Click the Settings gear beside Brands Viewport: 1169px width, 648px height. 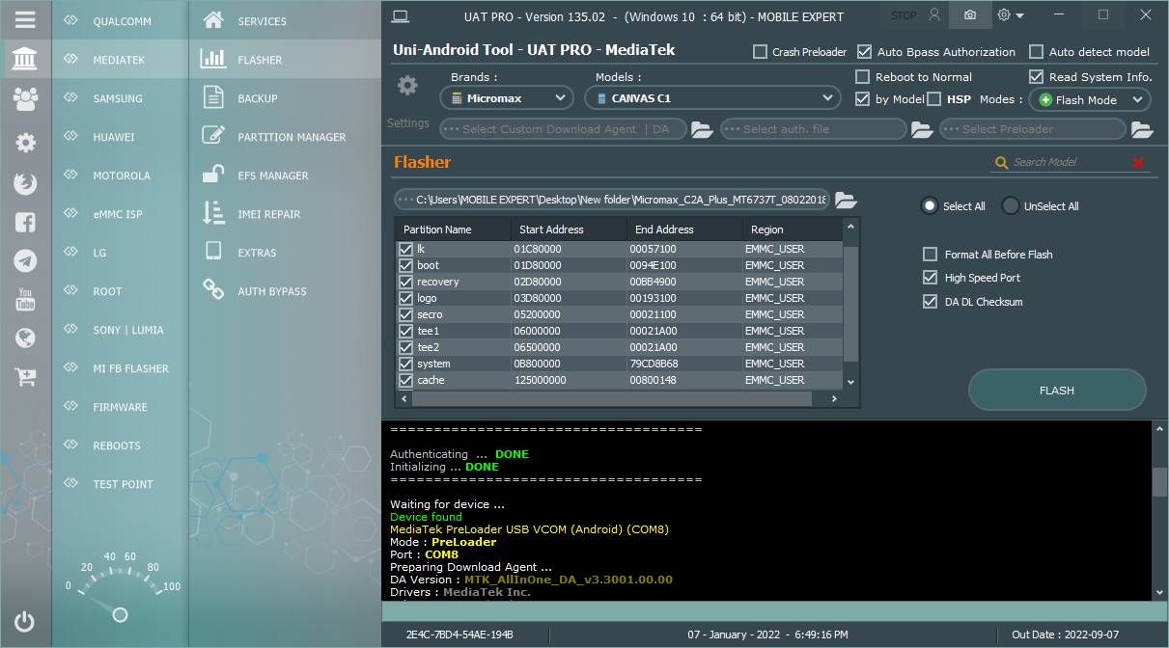click(407, 86)
